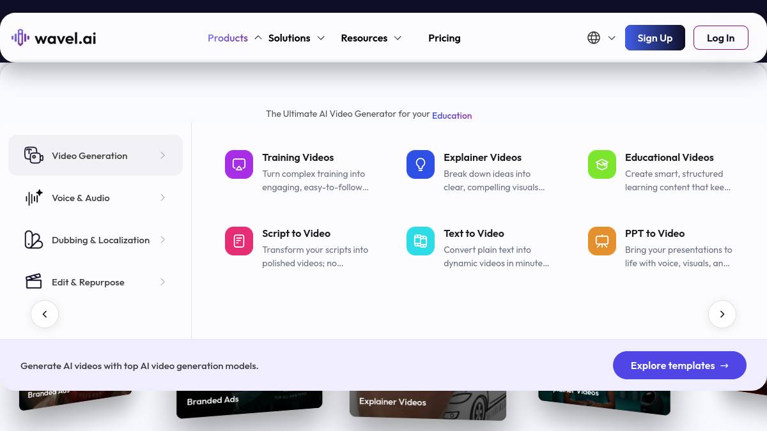Click the Log In button
The height and width of the screenshot is (431, 767).
[x=720, y=38]
